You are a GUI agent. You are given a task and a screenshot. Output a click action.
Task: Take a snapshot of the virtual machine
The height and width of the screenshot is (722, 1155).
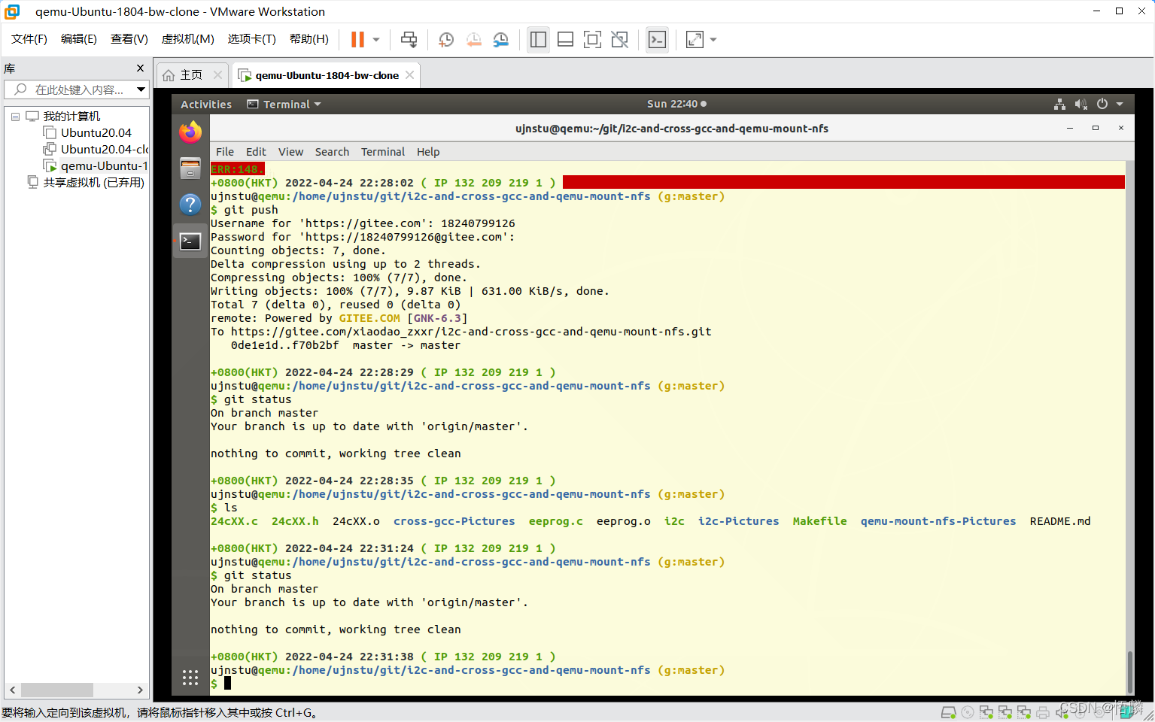coord(445,40)
